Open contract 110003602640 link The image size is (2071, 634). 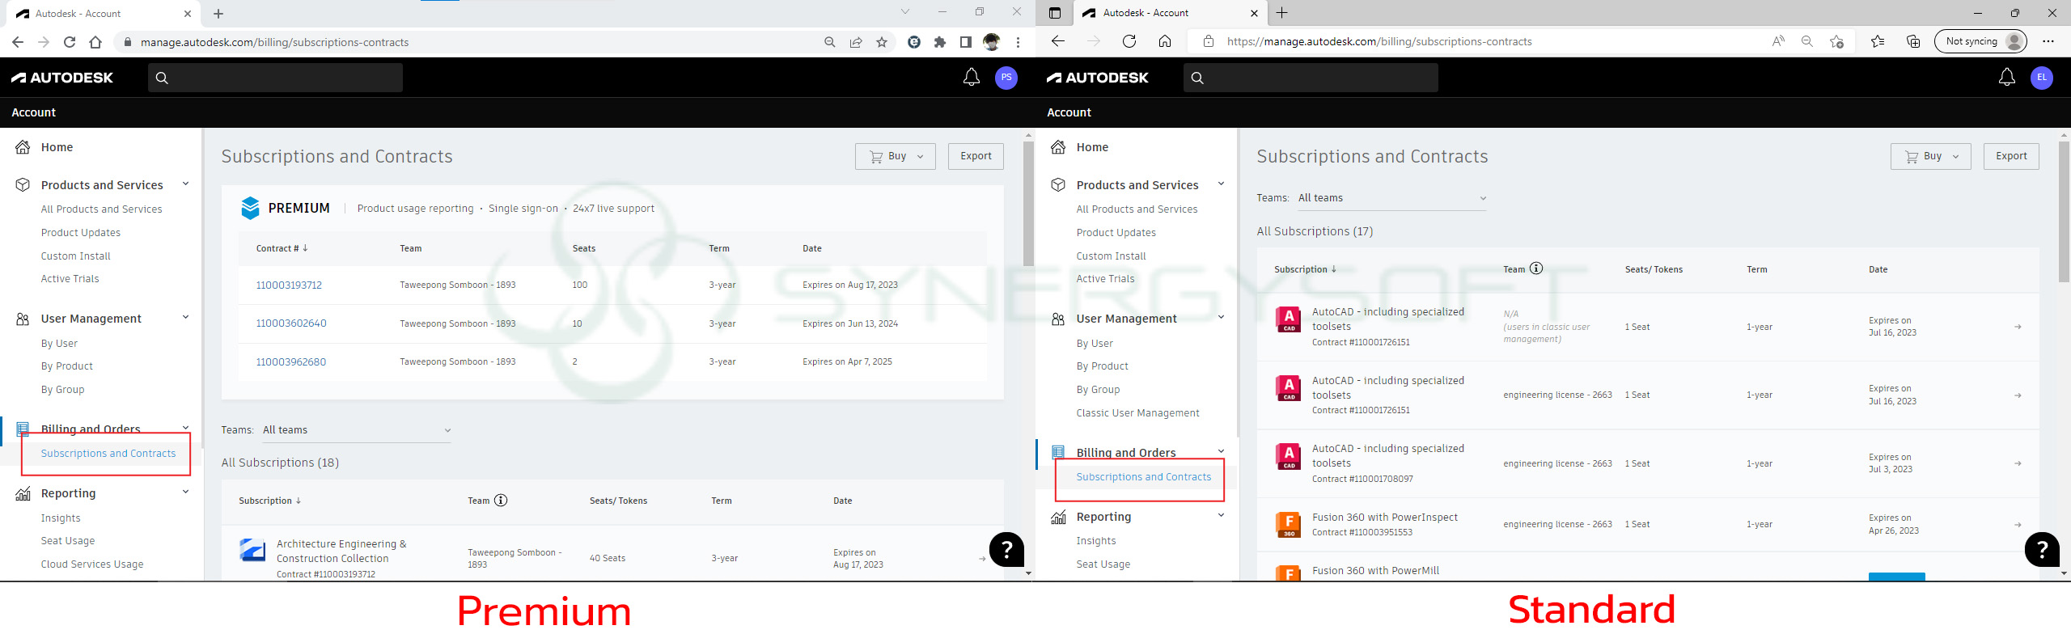291,323
